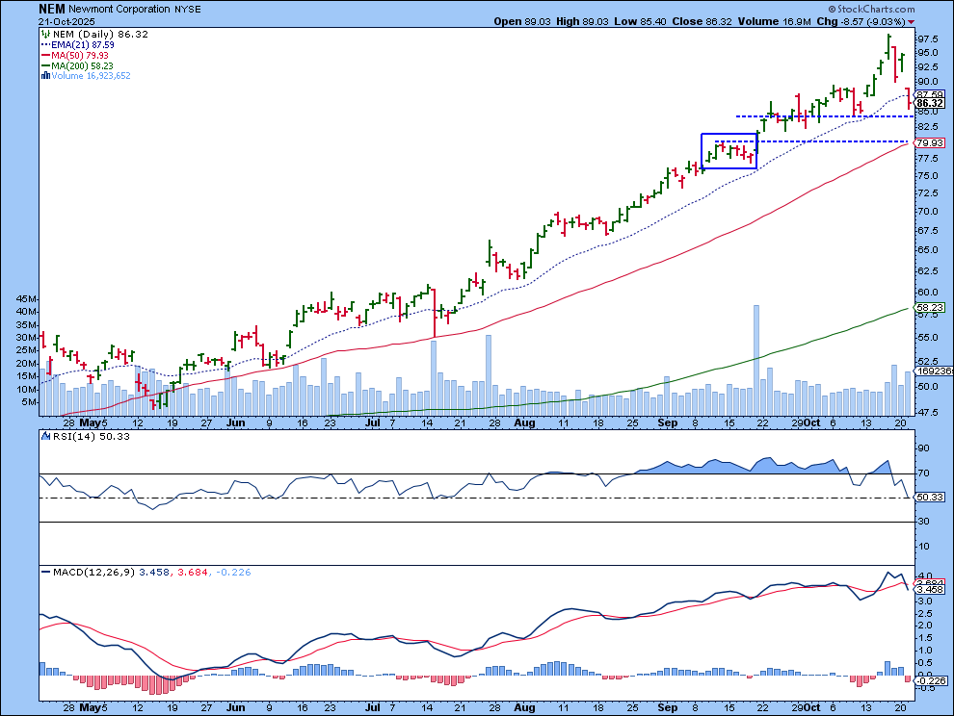
Task: Click the red 79.93 MA(50) price tag
Action: click(x=929, y=143)
